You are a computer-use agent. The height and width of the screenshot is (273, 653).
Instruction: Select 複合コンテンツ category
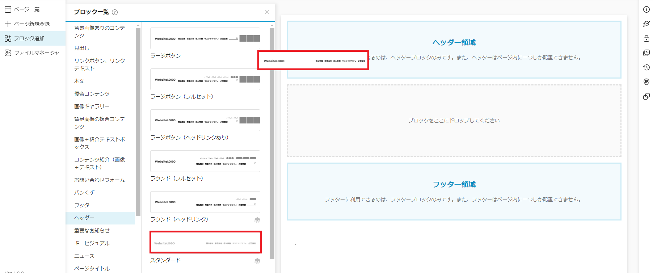(x=100, y=94)
